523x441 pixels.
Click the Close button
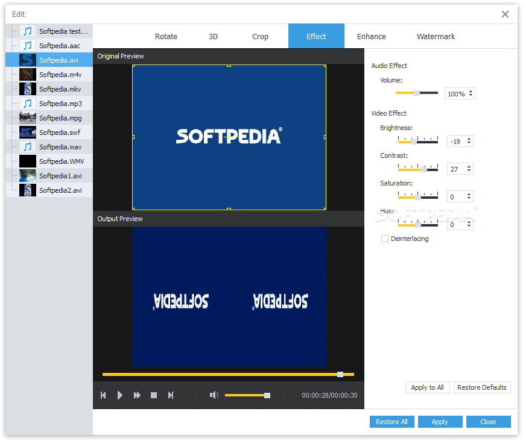pyautogui.click(x=488, y=422)
